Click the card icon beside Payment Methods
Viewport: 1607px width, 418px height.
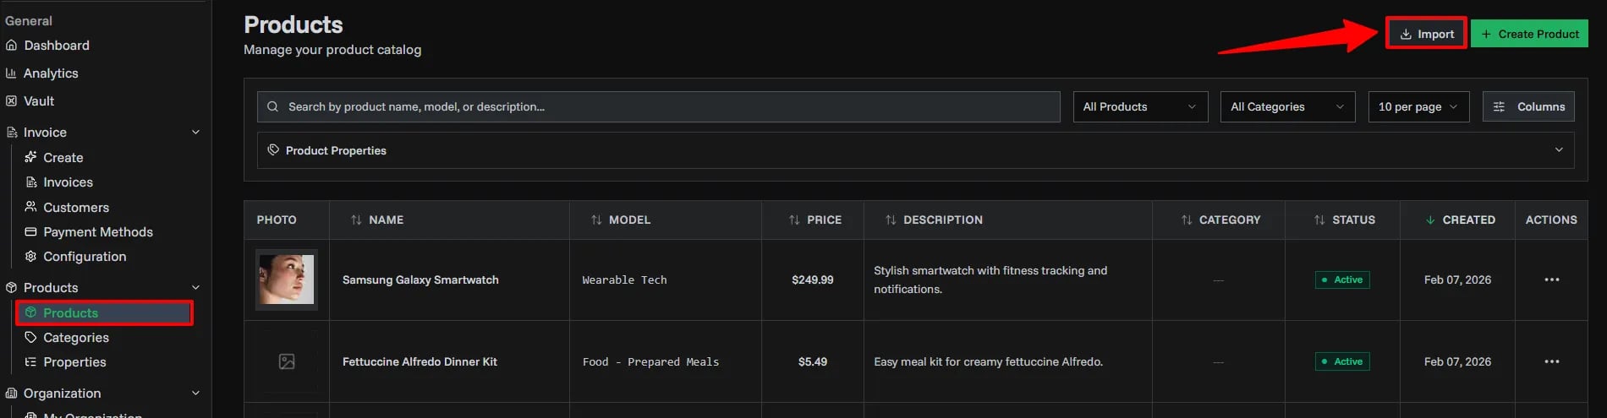30,231
